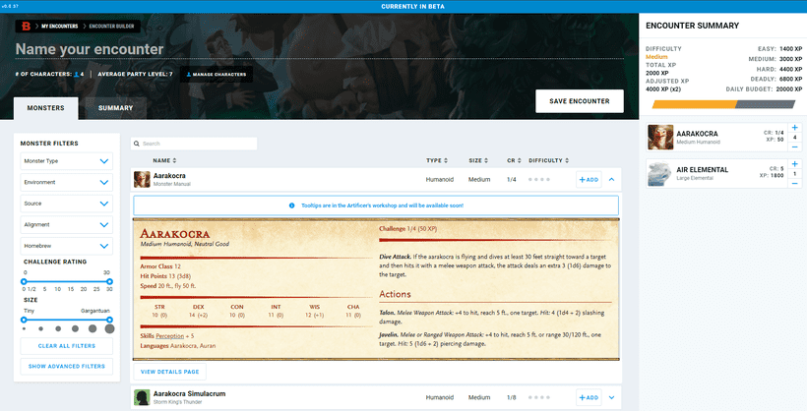This screenshot has width=807, height=411.
Task: Click the Aarakocra name in encounter summary
Action: point(697,133)
